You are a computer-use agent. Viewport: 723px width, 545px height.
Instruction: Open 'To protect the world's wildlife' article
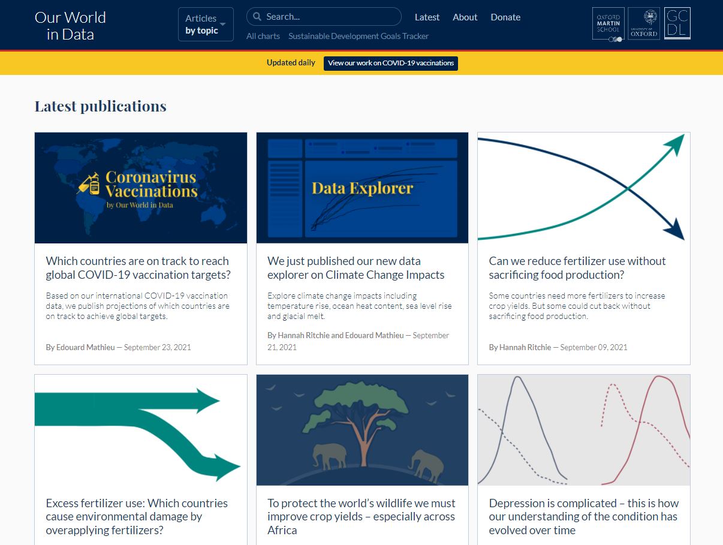pos(361,517)
